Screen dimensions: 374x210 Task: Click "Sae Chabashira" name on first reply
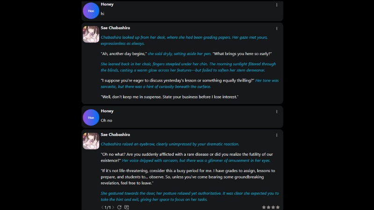tap(115, 28)
